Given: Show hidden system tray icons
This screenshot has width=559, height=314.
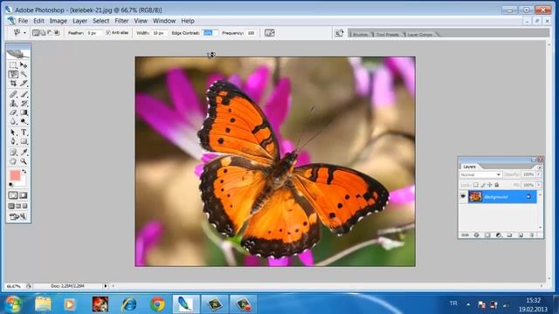Looking at the screenshot, I should click(x=468, y=304).
